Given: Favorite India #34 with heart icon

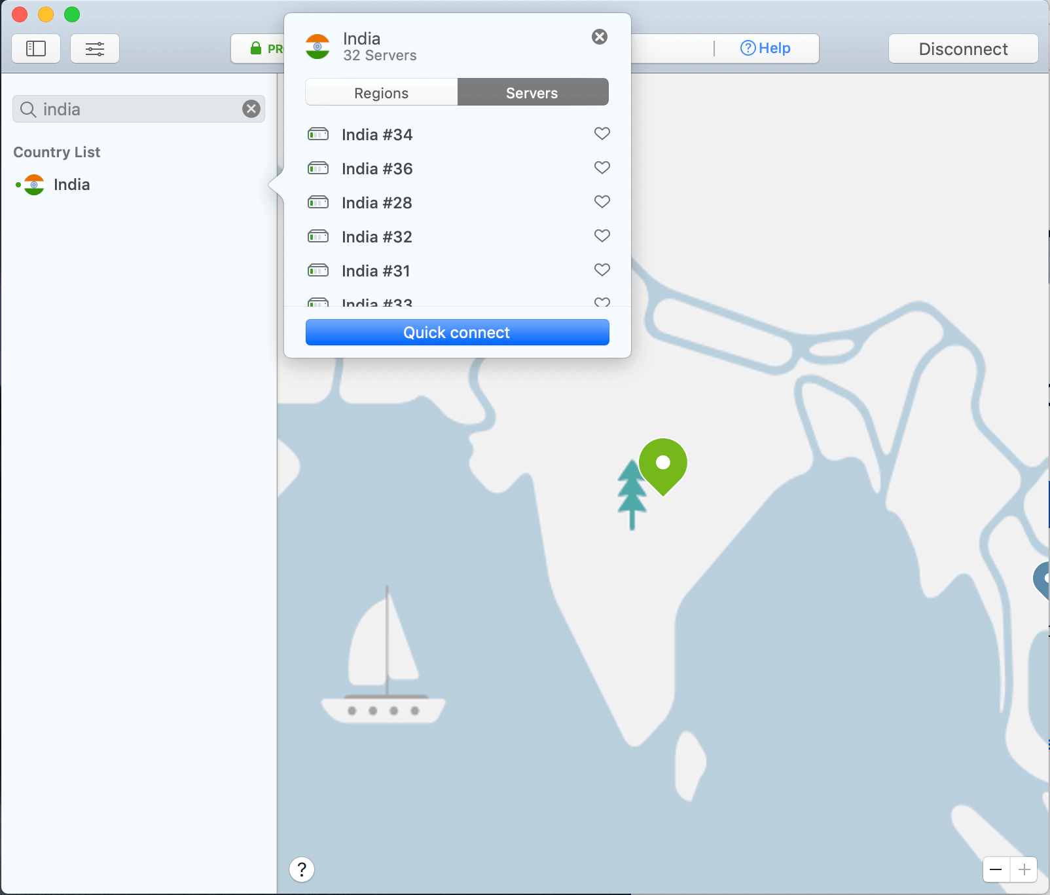Looking at the screenshot, I should pyautogui.click(x=602, y=134).
